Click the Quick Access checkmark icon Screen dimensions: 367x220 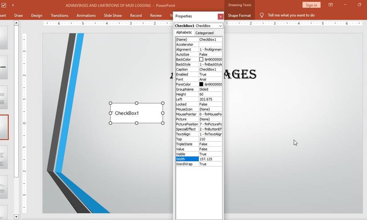(4, 5)
